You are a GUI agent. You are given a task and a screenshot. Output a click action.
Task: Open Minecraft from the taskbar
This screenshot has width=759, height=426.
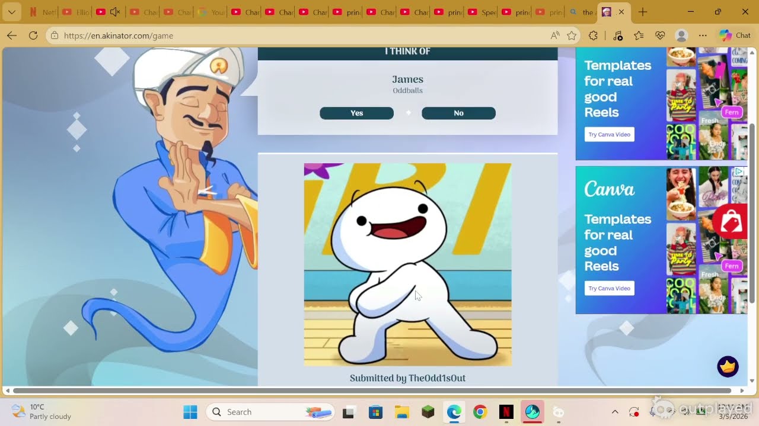[428, 412]
